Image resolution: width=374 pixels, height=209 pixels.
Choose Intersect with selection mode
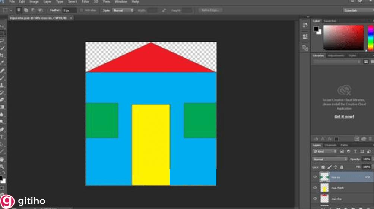point(41,10)
